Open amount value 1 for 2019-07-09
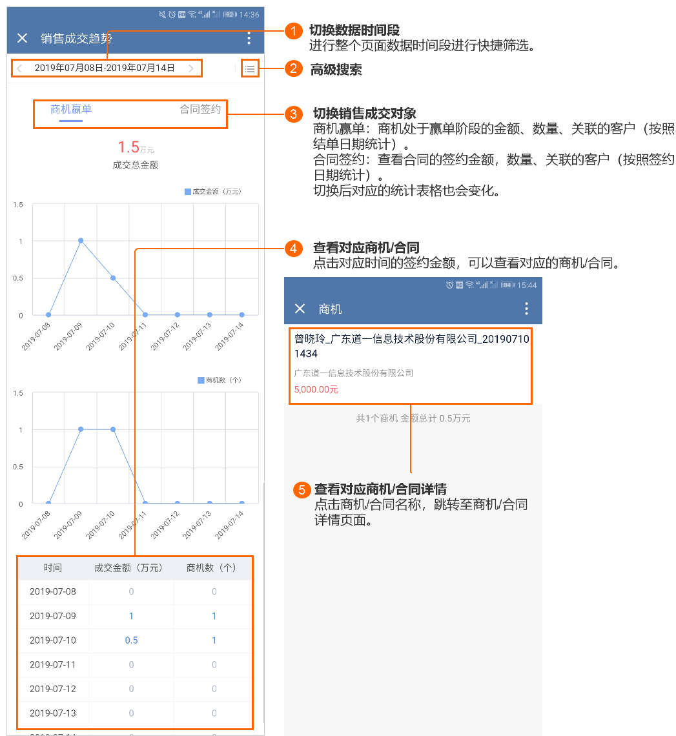676x736 pixels. 131,616
